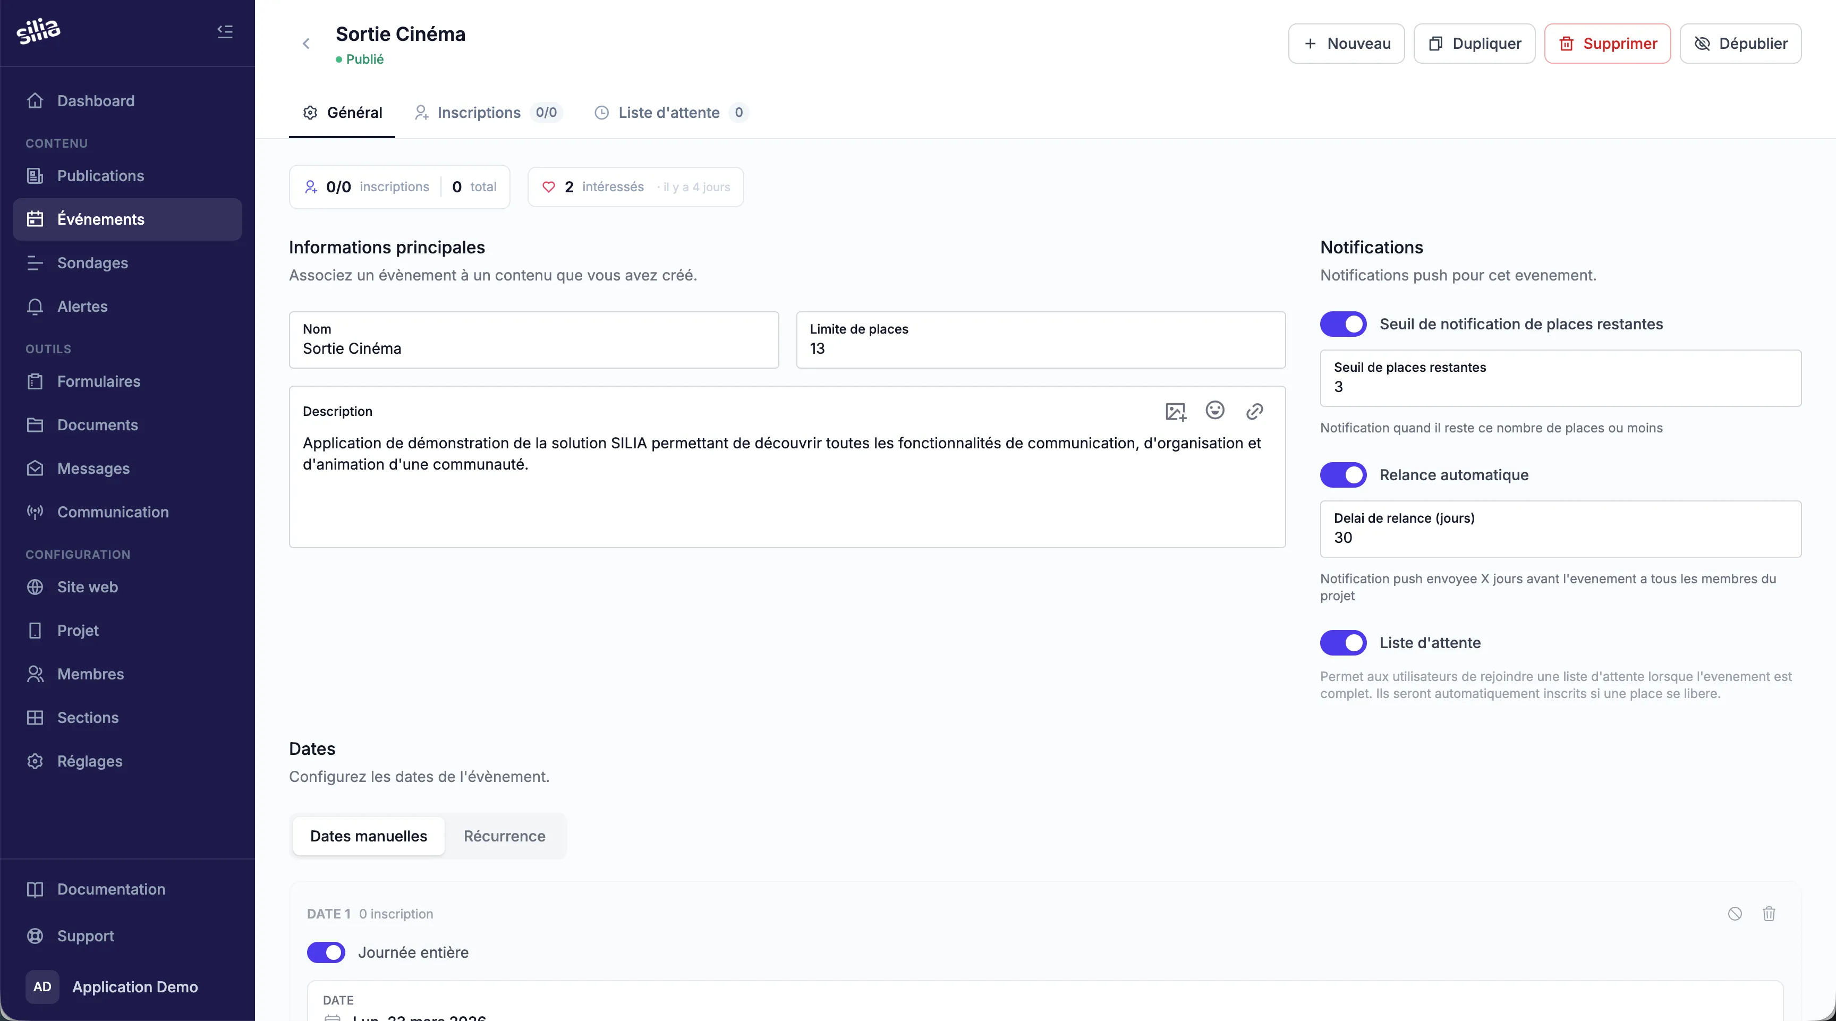Add an emoji to the description
Viewport: 1836px width, 1021px height.
click(1215, 411)
